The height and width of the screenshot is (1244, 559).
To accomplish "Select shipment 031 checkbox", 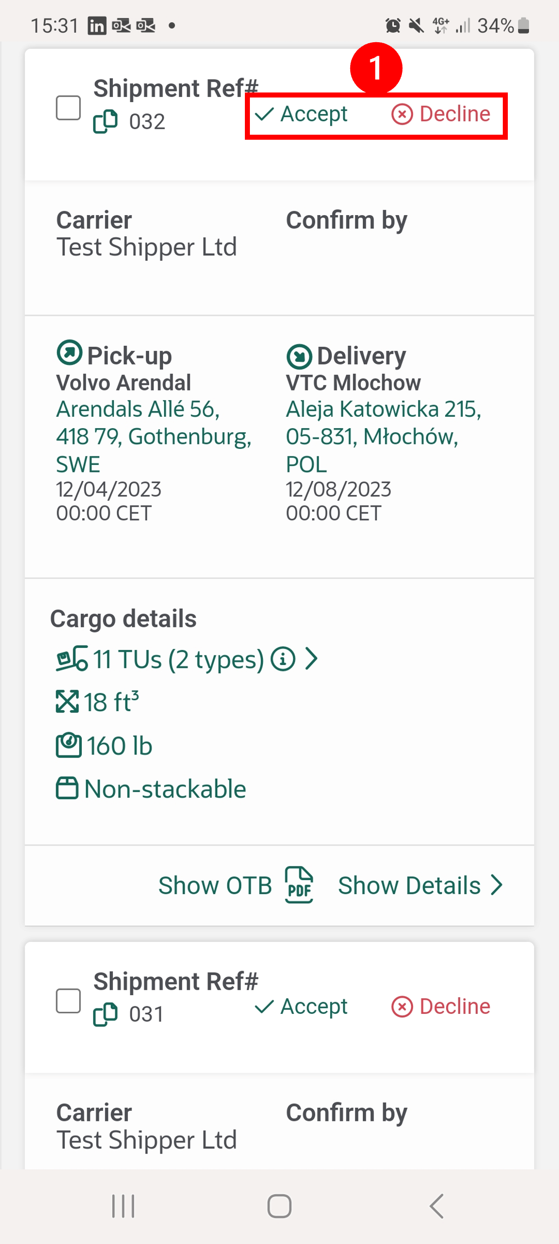I will (x=68, y=1001).
